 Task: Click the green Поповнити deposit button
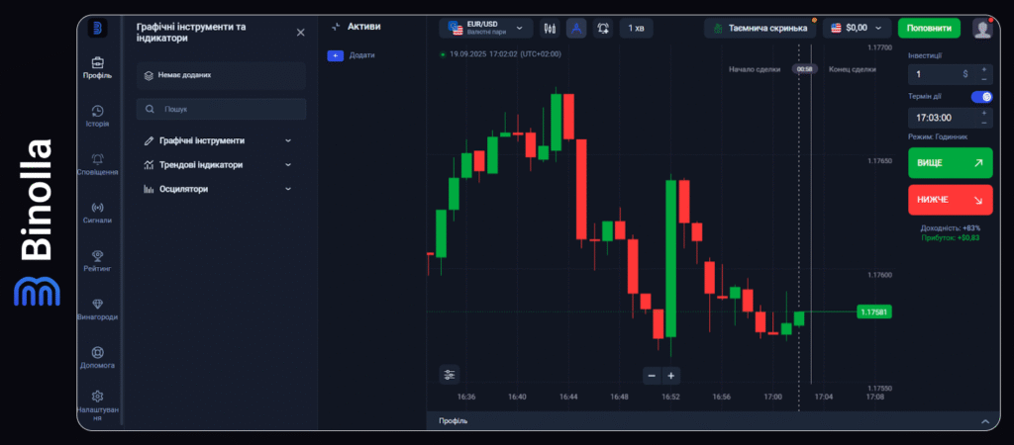pyautogui.click(x=929, y=28)
